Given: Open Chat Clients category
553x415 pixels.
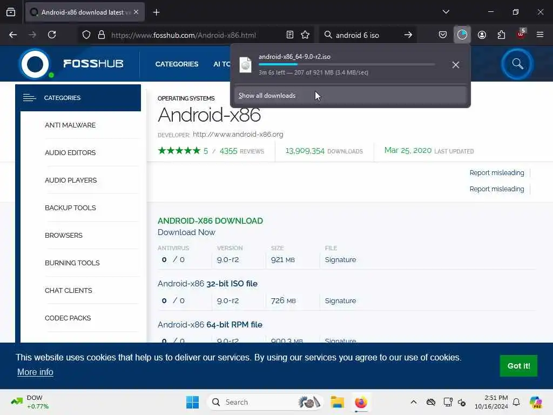Looking at the screenshot, I should [x=69, y=290].
